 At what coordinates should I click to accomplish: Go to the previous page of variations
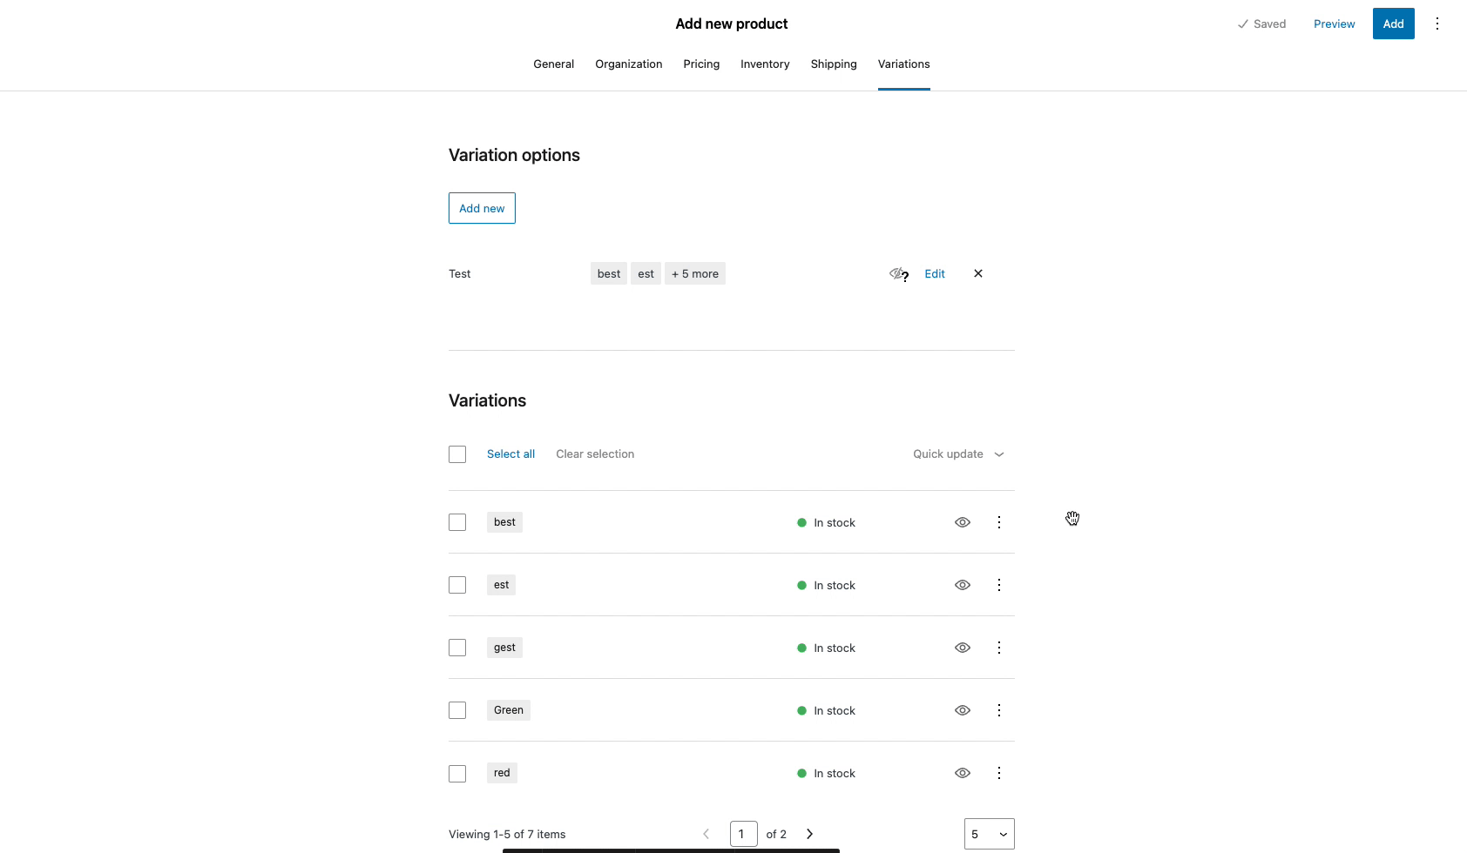coord(706,833)
